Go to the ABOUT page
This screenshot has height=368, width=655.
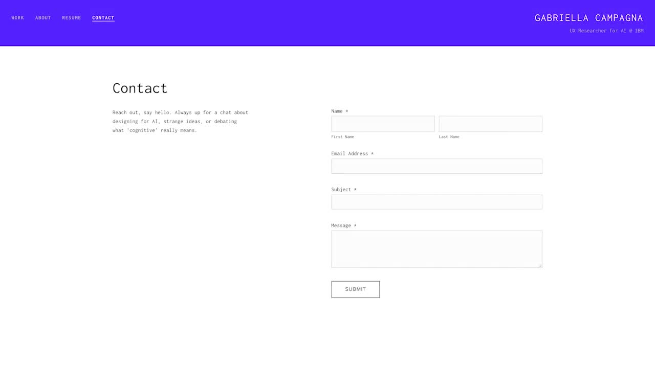(x=43, y=18)
